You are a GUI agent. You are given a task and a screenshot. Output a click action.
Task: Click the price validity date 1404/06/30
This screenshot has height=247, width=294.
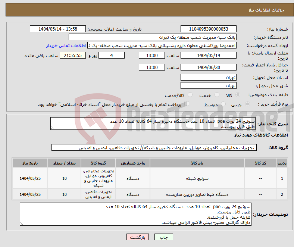coord(208,67)
